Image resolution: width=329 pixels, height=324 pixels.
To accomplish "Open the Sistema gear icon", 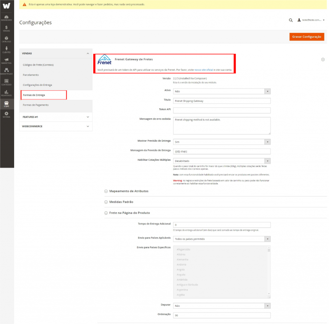I will pyautogui.click(x=6, y=115).
